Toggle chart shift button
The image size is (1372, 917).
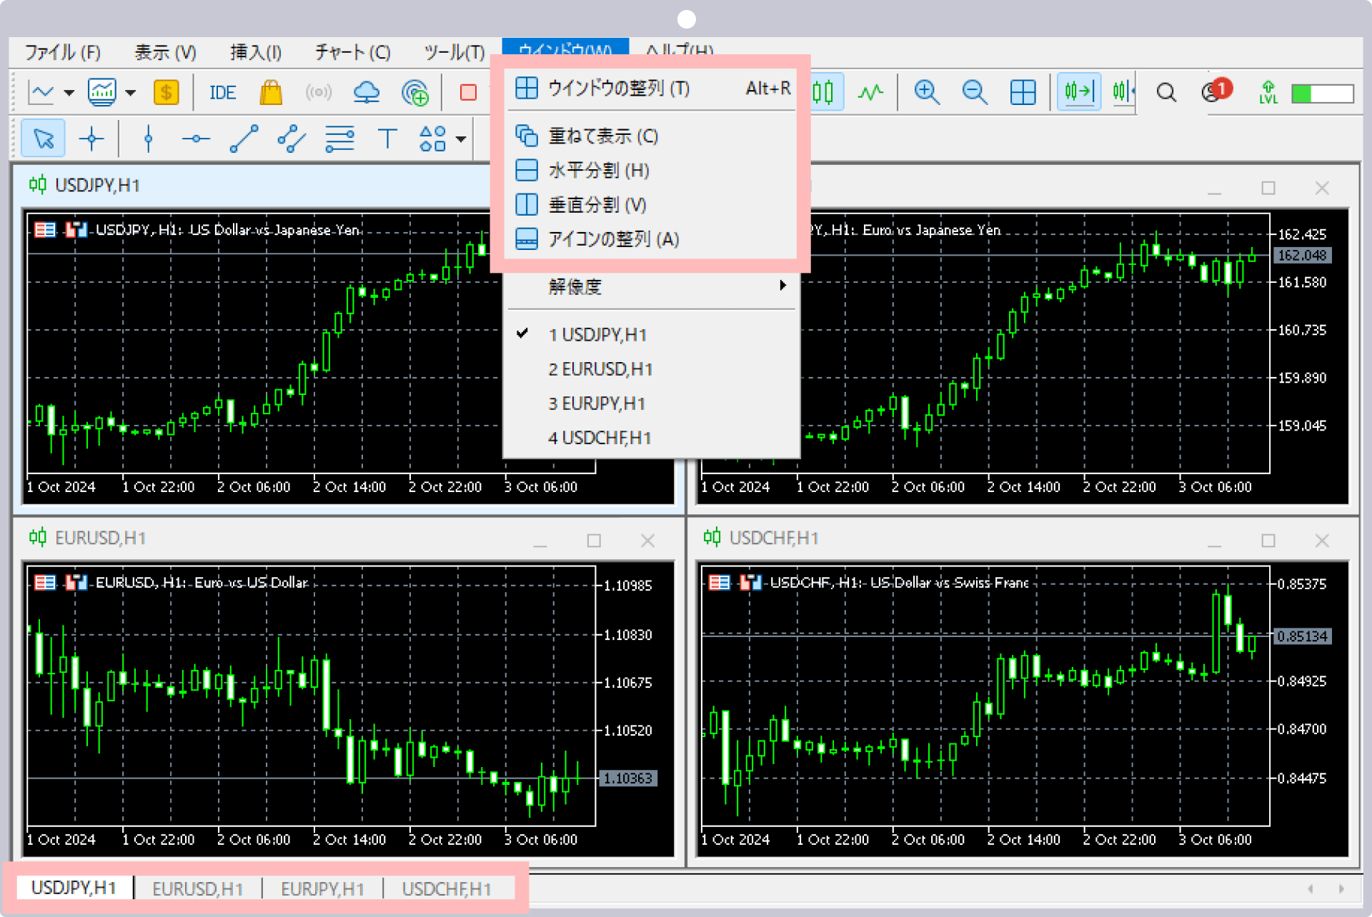(1123, 91)
